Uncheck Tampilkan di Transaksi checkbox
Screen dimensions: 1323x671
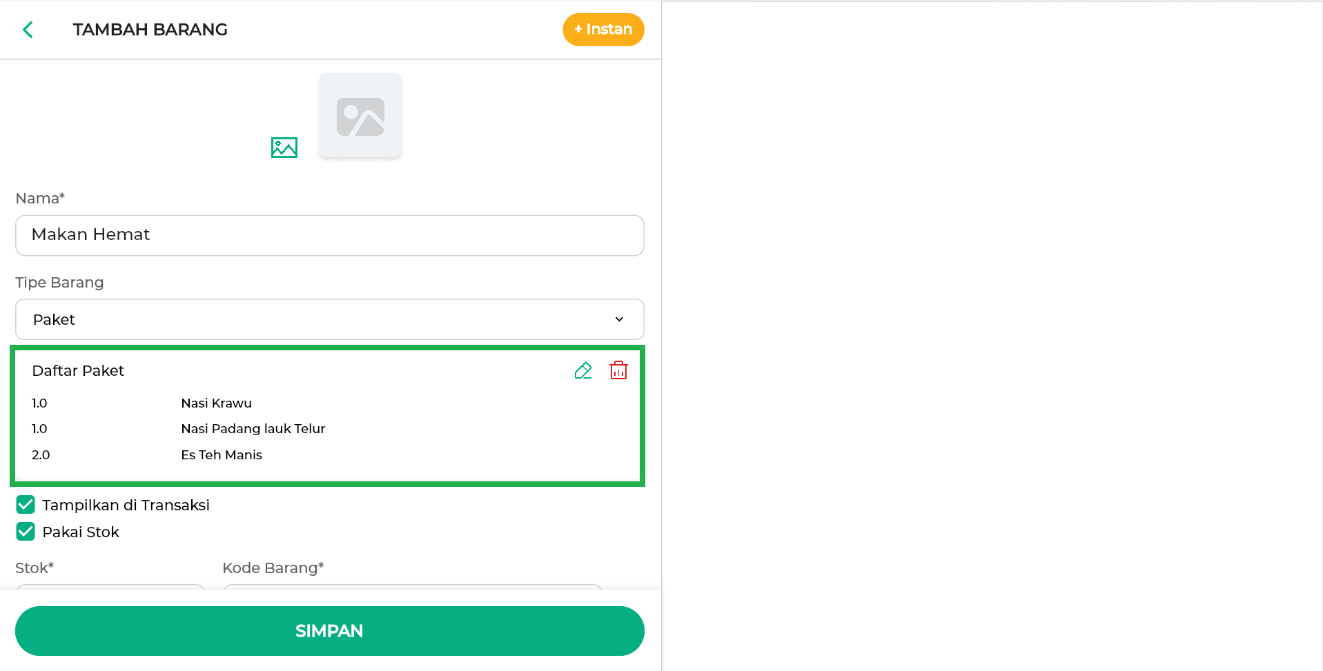coord(26,505)
